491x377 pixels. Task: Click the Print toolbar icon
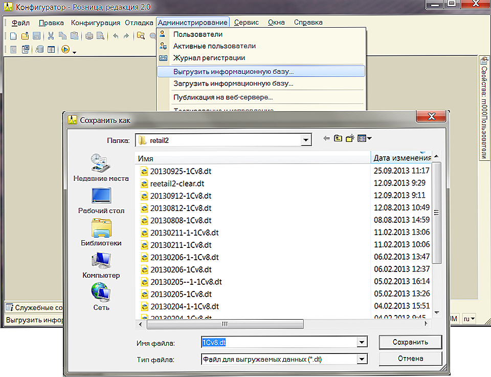tap(89, 36)
